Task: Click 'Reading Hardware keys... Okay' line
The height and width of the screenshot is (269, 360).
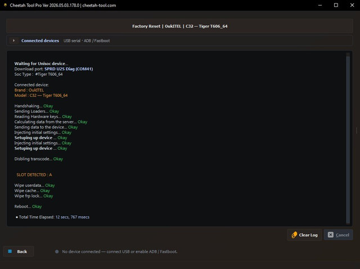Action: tap(43, 116)
